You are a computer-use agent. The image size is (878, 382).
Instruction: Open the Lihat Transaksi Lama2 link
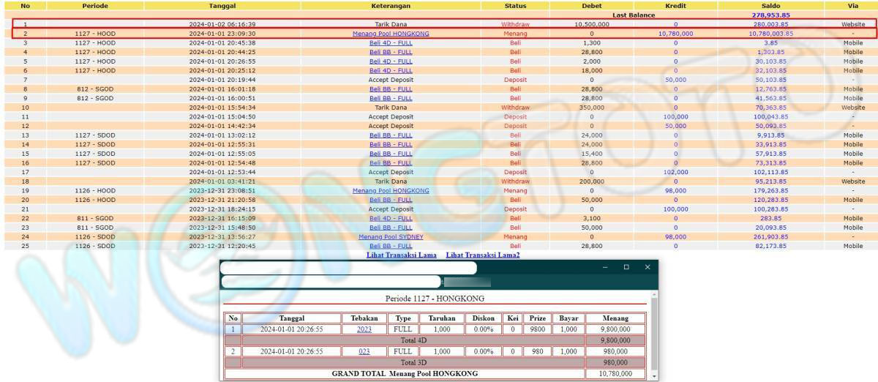point(482,255)
